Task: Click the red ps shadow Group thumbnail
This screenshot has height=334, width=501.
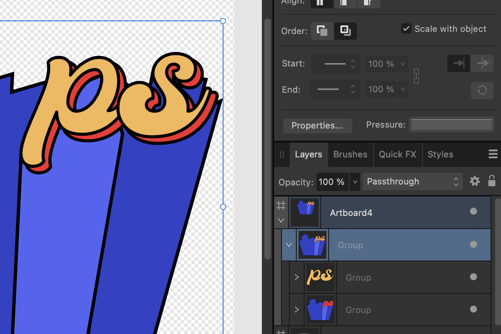Action: pos(320,310)
